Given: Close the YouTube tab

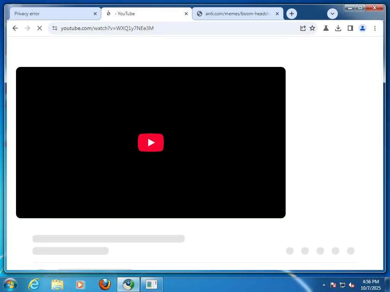Looking at the screenshot, I should [186, 14].
